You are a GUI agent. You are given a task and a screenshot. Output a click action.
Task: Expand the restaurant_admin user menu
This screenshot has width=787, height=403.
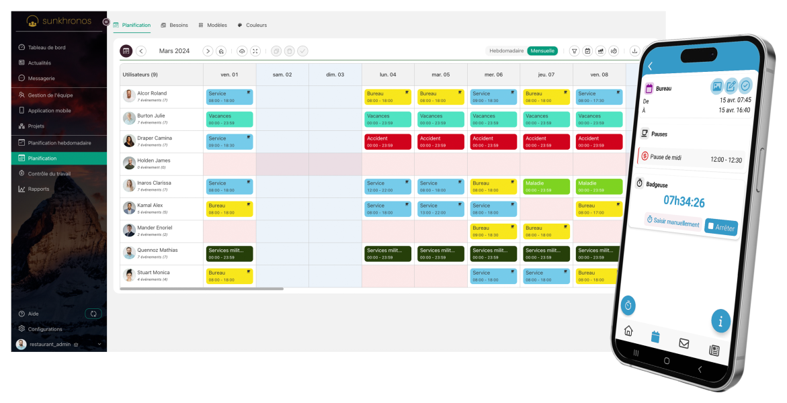[99, 345]
